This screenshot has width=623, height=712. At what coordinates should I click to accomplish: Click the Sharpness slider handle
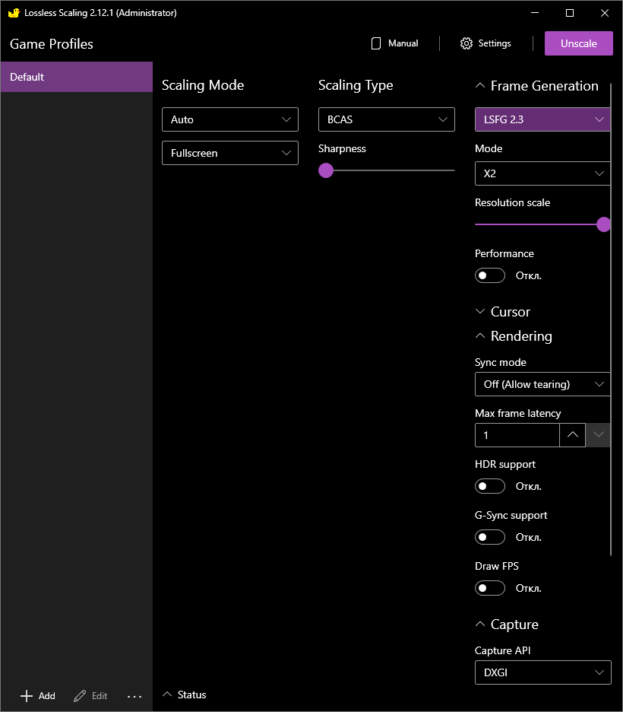326,170
